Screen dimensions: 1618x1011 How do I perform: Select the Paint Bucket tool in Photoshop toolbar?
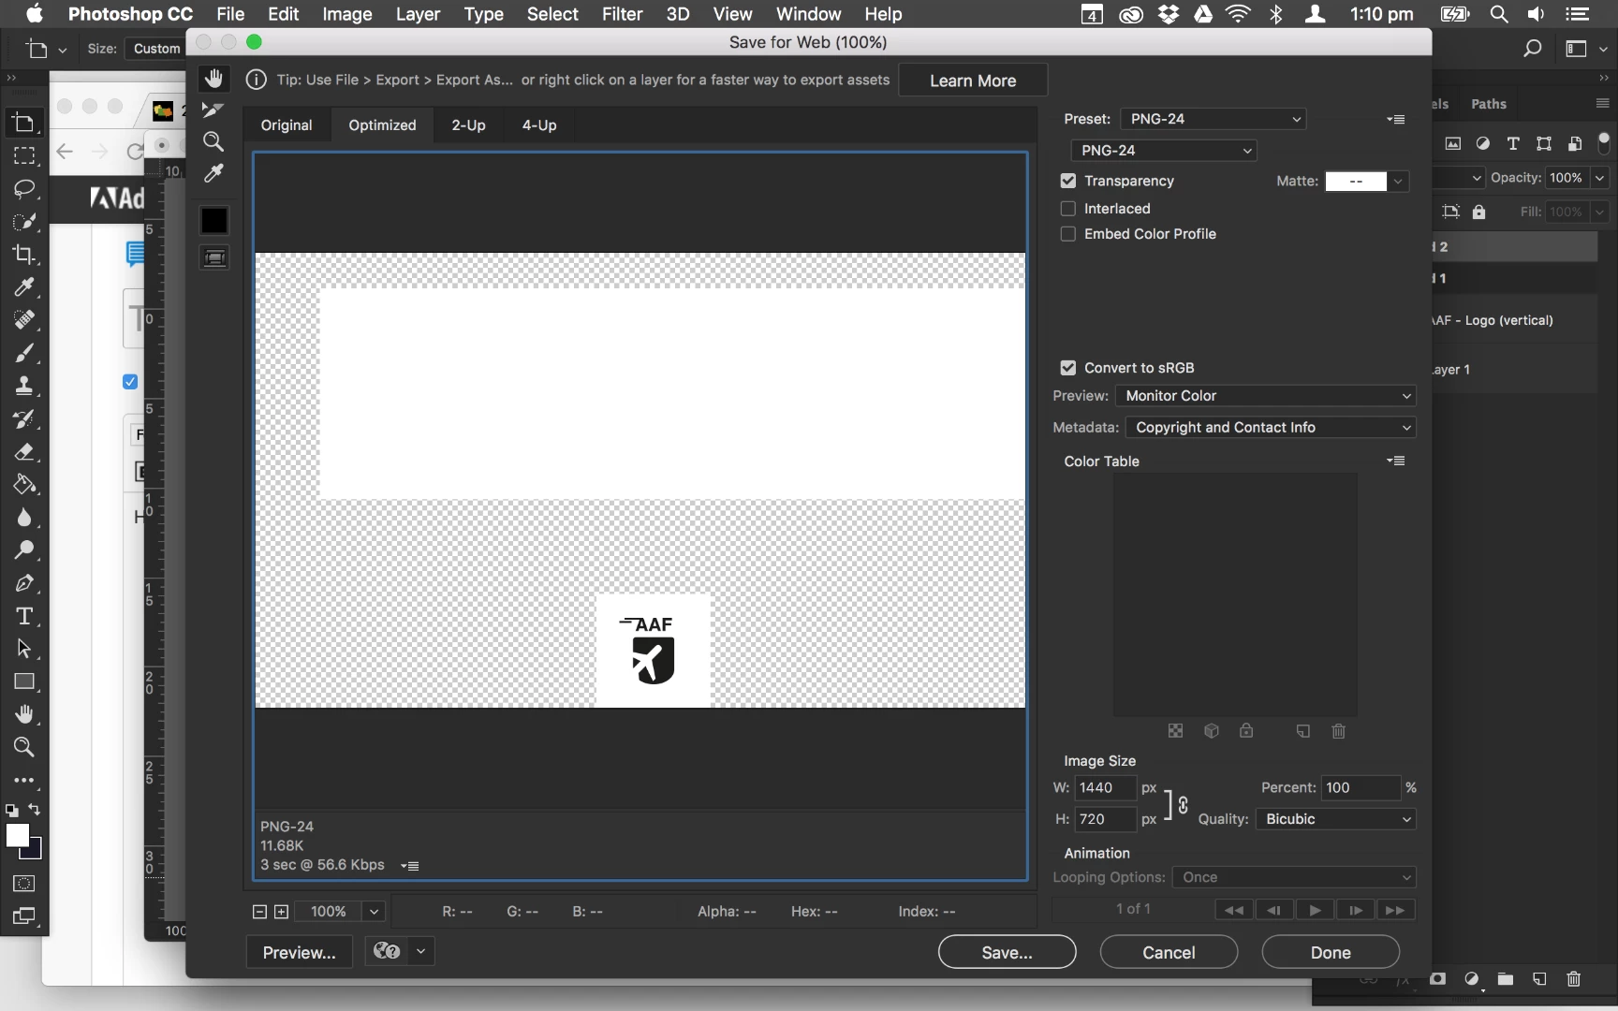(x=24, y=485)
